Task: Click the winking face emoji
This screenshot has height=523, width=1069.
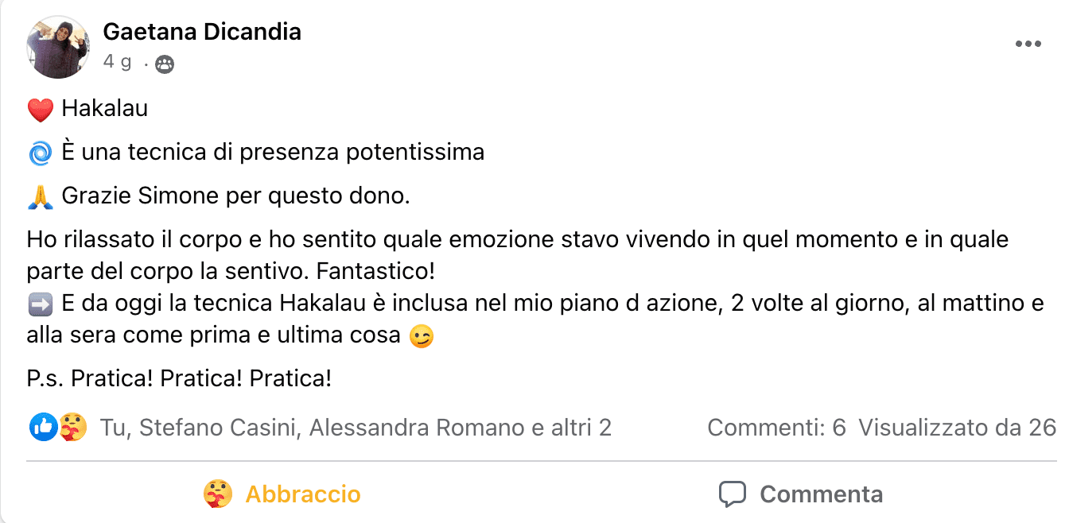Action: (422, 337)
